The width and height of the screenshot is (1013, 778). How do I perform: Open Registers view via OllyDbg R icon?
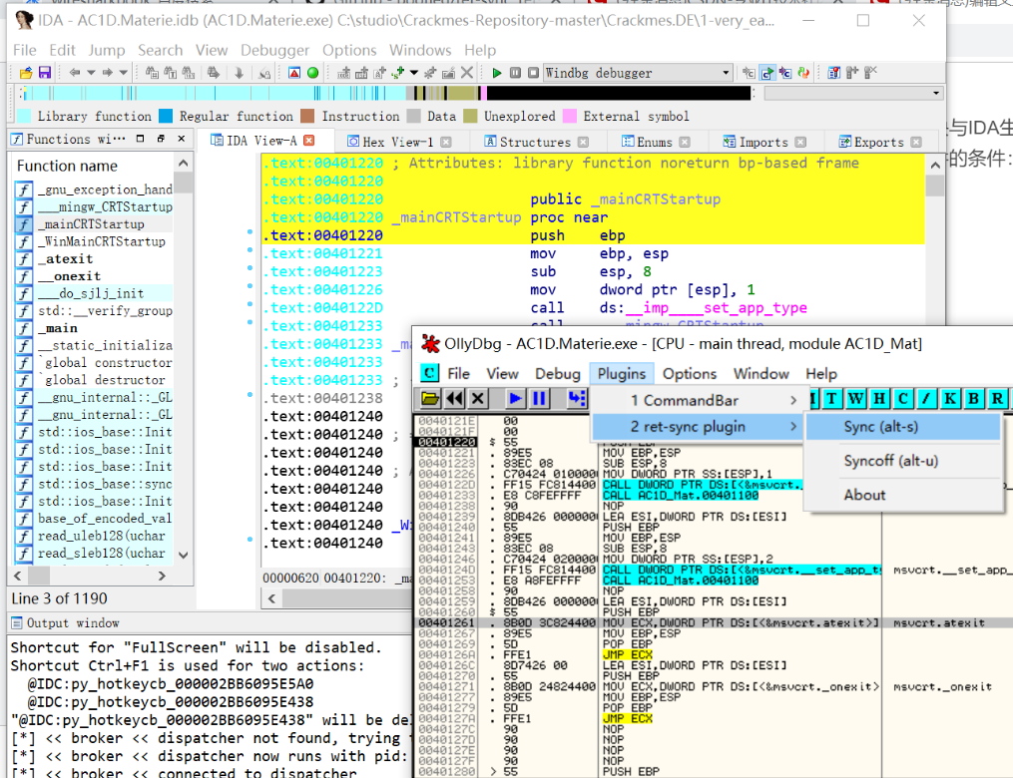click(x=998, y=399)
